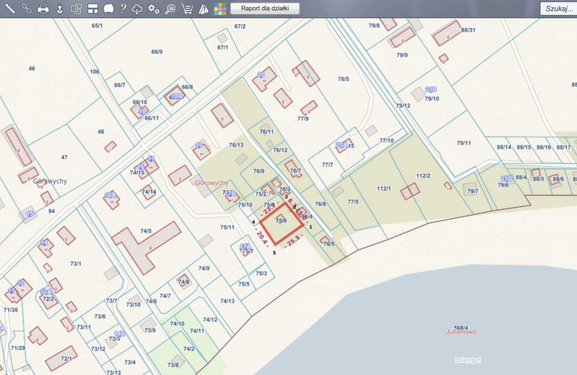Print the current map view
This screenshot has width=577, height=375.
(x=43, y=8)
